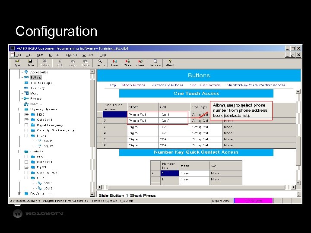Collapse Quik Call II under Signaling Systems
311x233 pixels.
tap(26, 120)
